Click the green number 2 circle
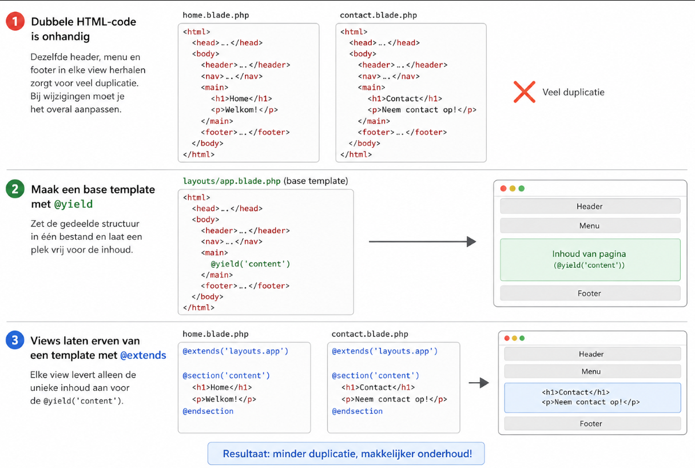 [14, 189]
